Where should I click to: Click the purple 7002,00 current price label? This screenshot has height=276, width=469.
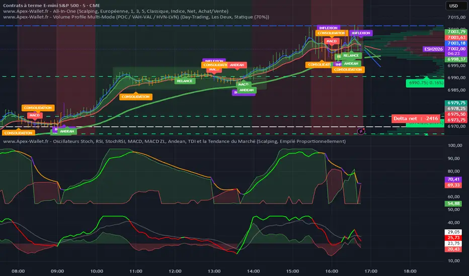pos(456,49)
